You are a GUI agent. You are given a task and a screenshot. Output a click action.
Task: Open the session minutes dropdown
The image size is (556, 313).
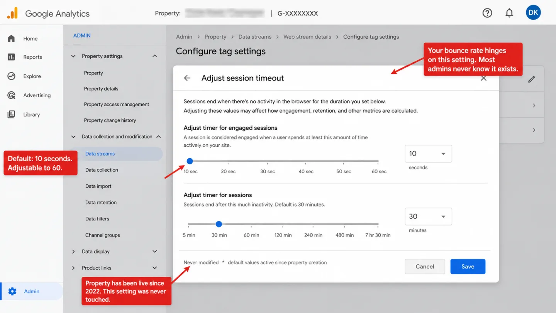click(x=428, y=217)
